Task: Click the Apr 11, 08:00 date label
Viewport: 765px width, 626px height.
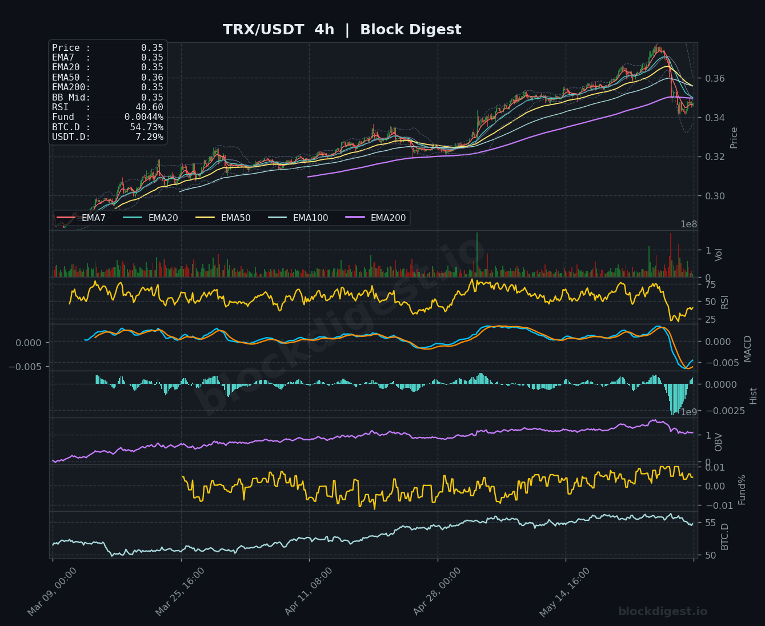Action: click(309, 592)
